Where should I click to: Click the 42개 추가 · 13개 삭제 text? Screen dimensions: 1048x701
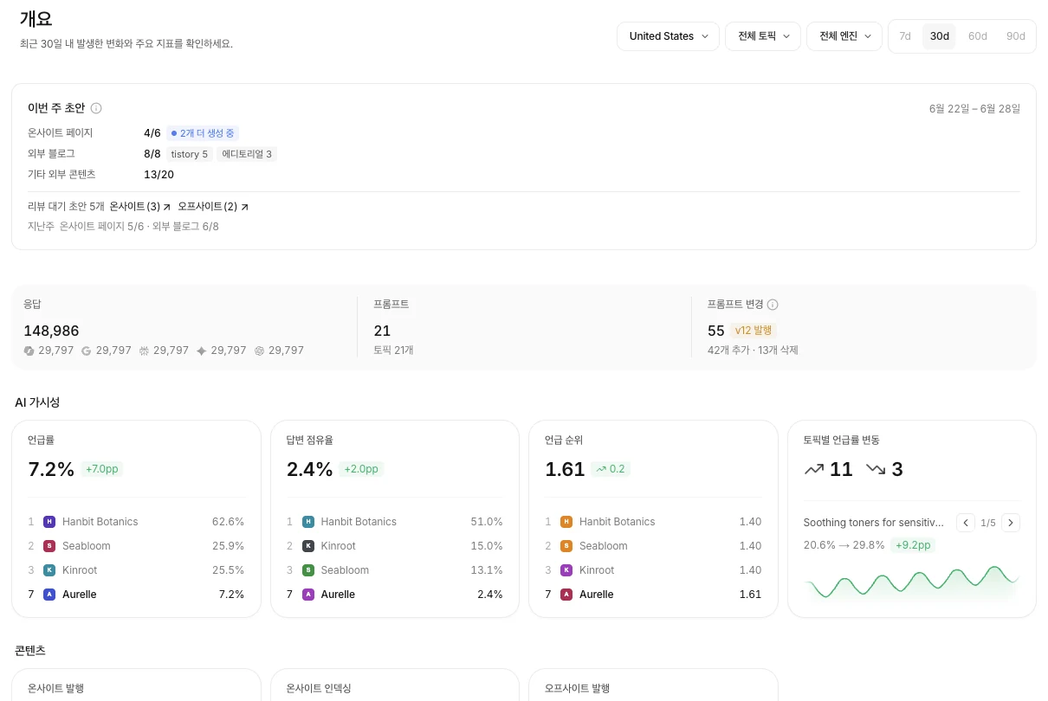(x=753, y=350)
